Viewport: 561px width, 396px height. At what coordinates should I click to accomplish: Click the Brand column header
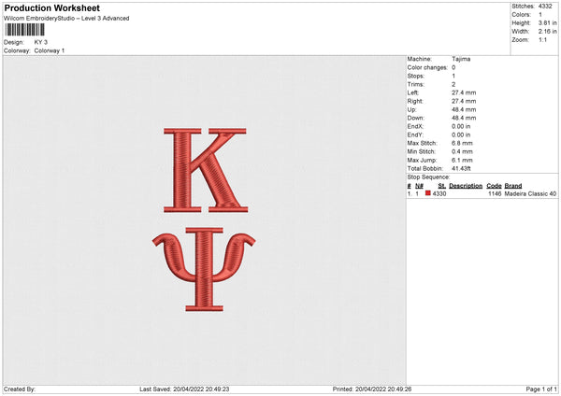513,186
